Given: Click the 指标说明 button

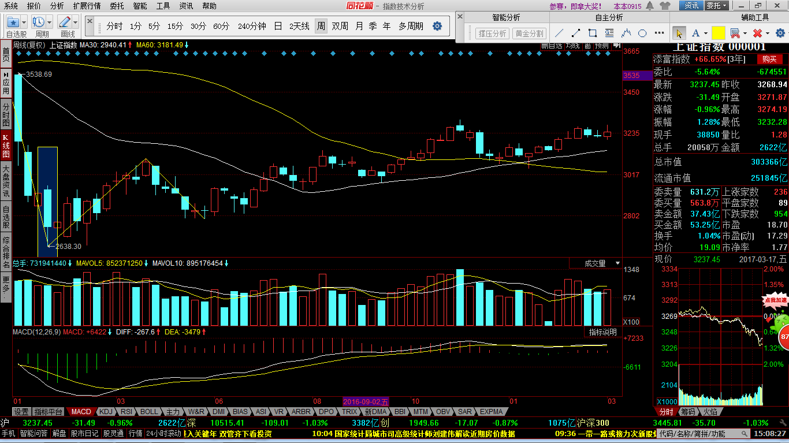Looking at the screenshot, I should coord(602,332).
